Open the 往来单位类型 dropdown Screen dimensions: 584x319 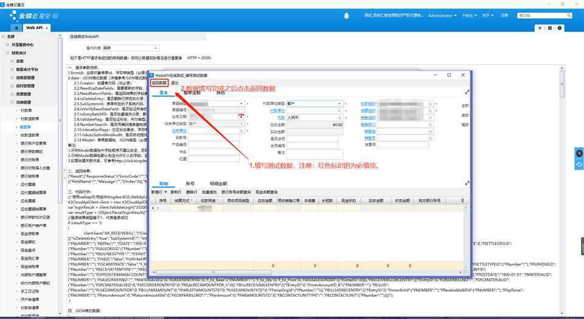pyautogui.click(x=242, y=124)
